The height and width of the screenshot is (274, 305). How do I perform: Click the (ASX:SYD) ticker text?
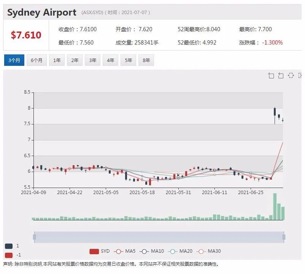pos(92,13)
